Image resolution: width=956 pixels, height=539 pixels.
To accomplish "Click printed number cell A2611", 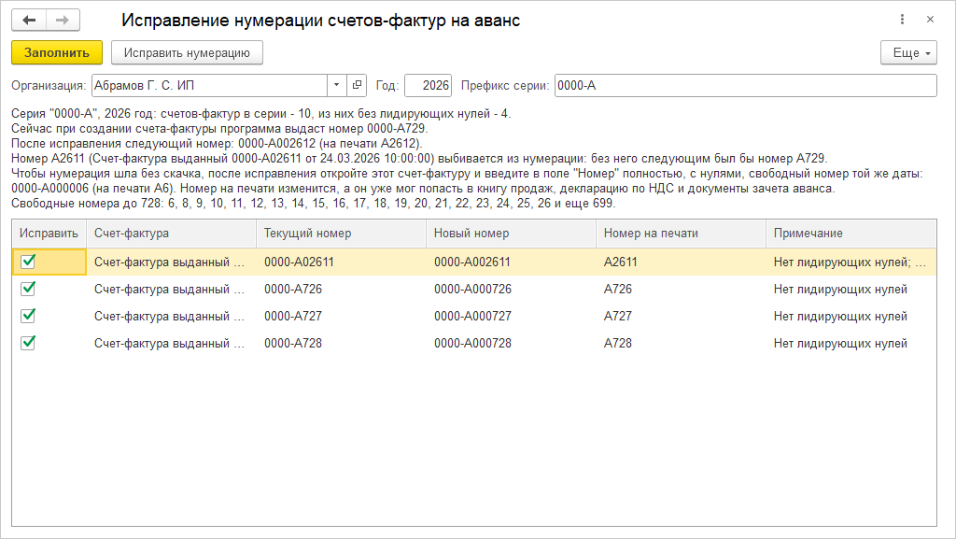I will pos(681,262).
